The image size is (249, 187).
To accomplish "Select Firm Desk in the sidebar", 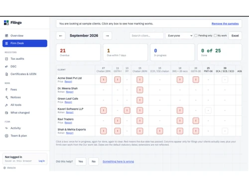I will point(25,43).
